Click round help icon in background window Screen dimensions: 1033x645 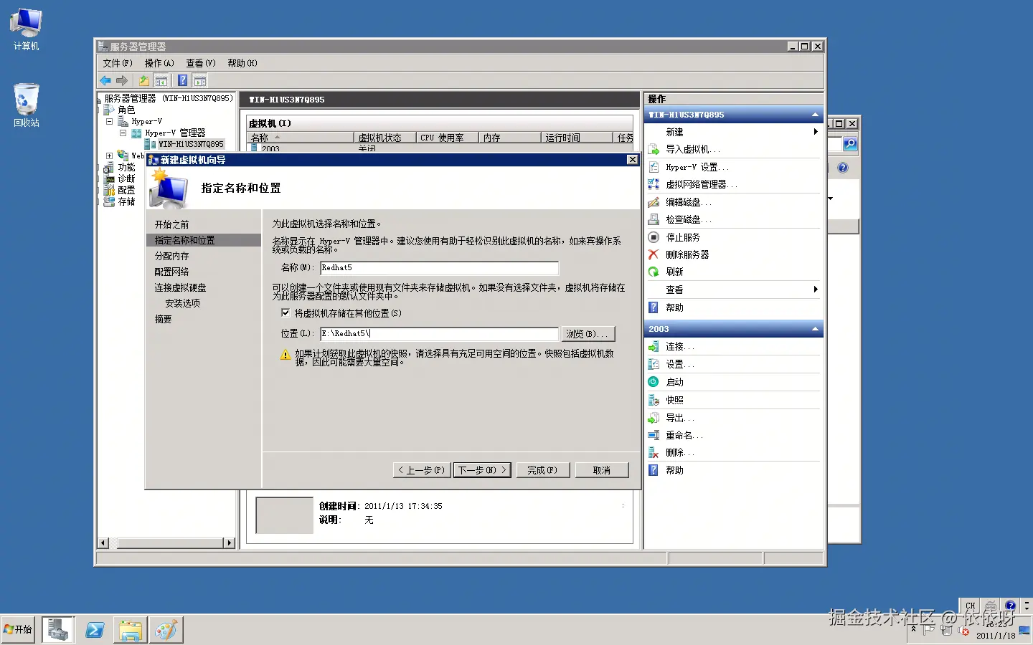pyautogui.click(x=843, y=168)
